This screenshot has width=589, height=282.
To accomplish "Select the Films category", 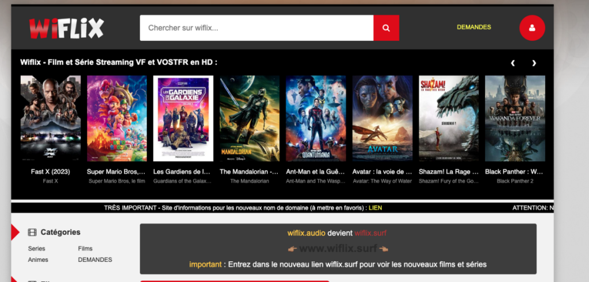I will click(x=85, y=249).
